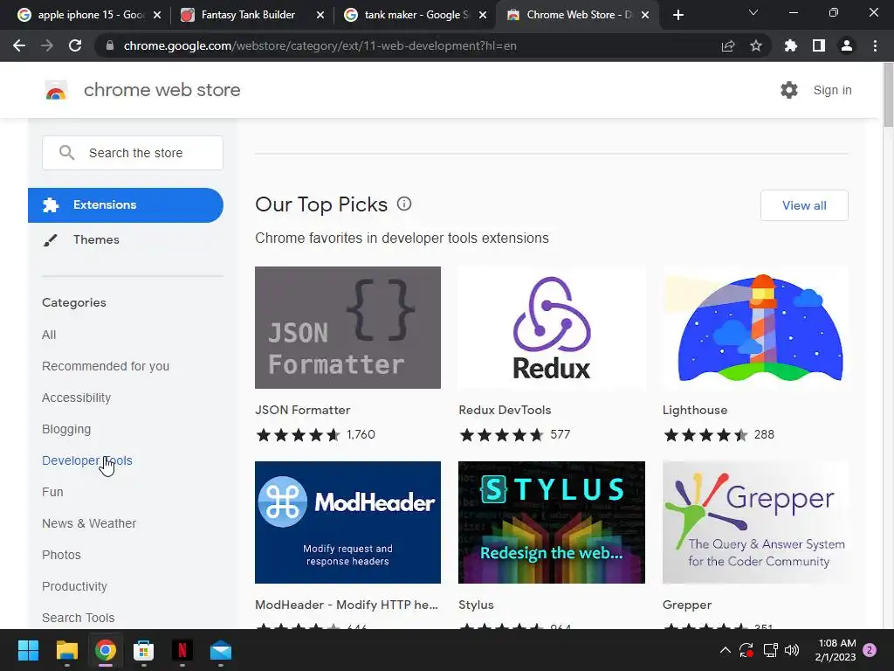
Task: Choose the Productivity category
Action: click(74, 586)
